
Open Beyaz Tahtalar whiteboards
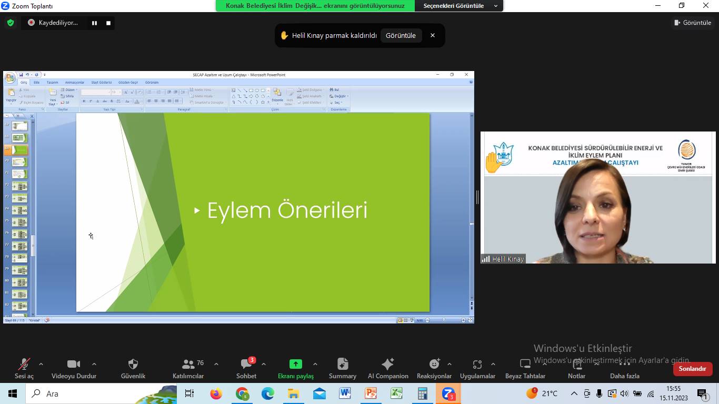[x=525, y=364]
